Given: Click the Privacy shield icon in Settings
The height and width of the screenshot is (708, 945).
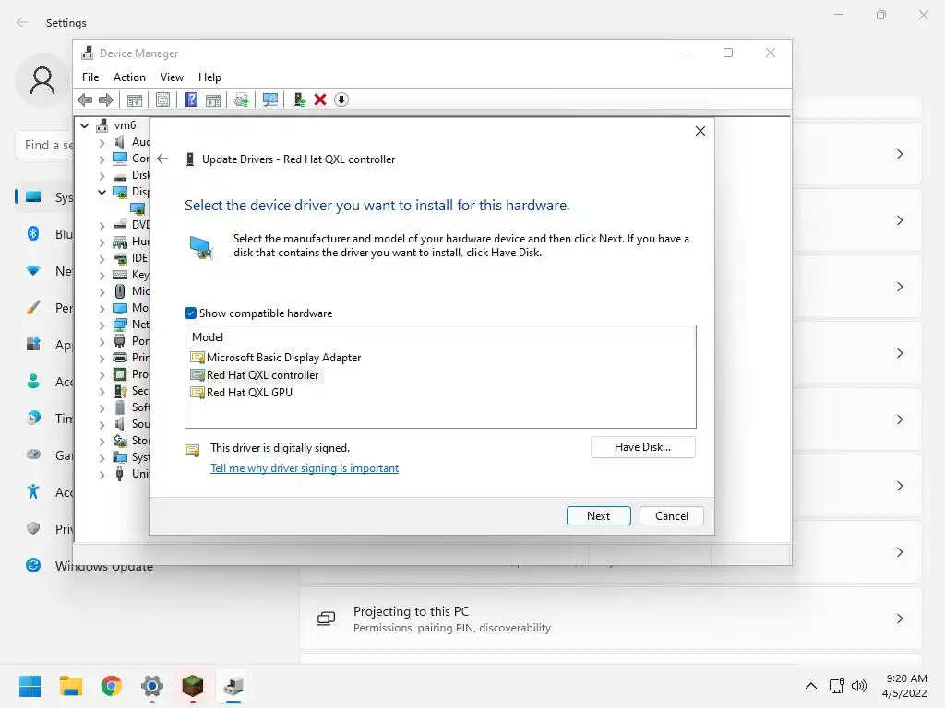Looking at the screenshot, I should (x=33, y=528).
